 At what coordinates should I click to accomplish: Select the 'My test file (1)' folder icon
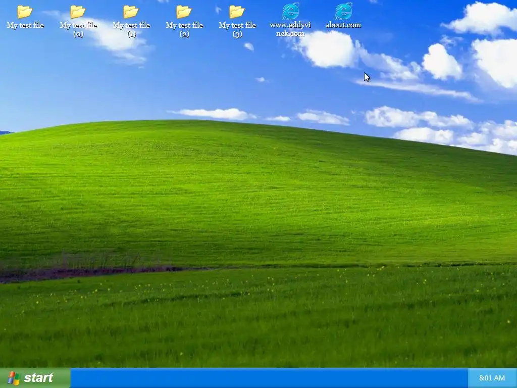[131, 12]
